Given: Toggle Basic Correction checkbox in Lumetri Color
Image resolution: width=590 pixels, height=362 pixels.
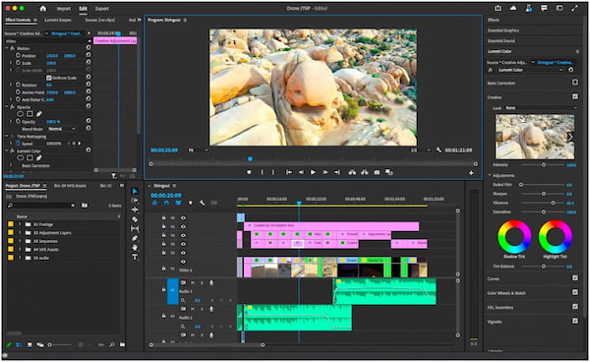Looking at the screenshot, I should [x=575, y=83].
